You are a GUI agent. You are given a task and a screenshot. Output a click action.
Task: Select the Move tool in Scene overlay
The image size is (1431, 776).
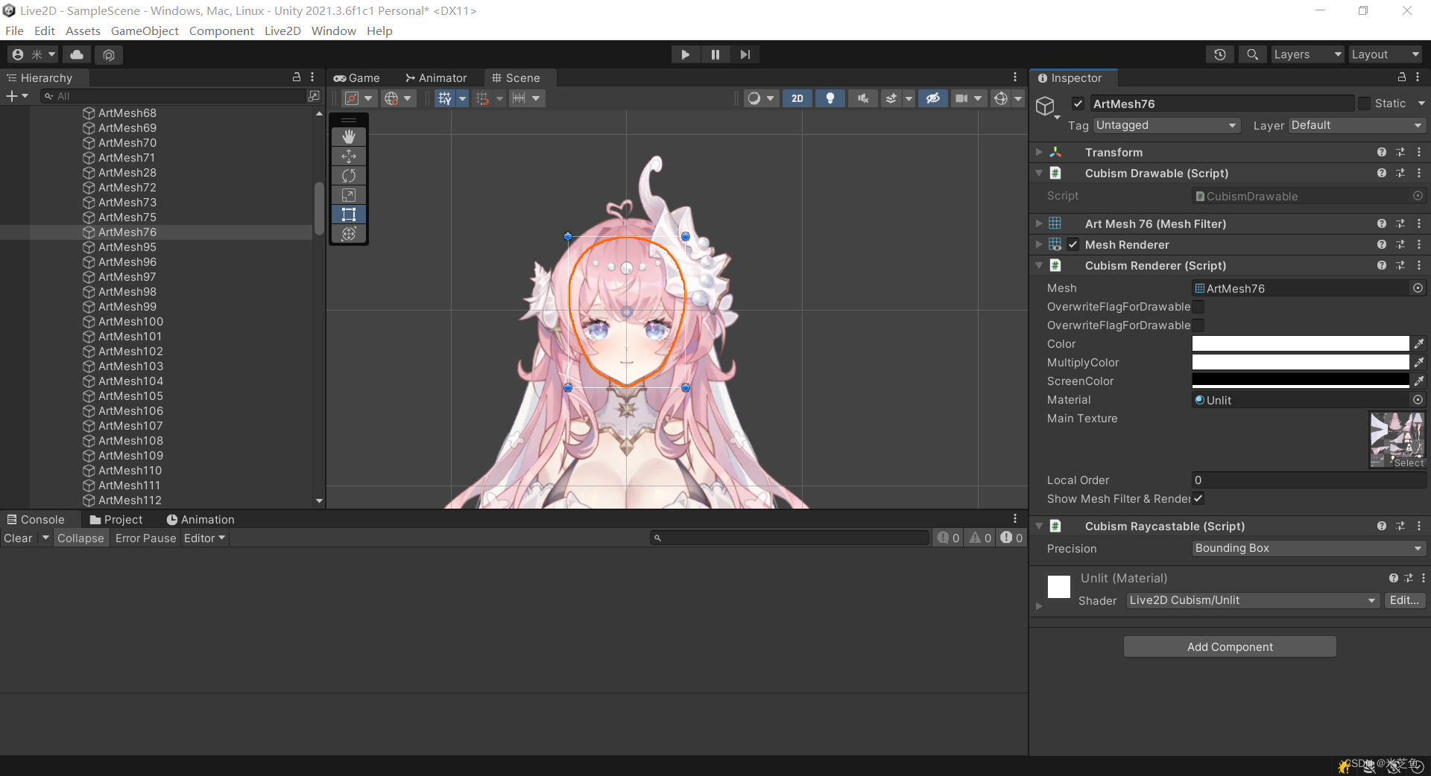[x=349, y=156]
